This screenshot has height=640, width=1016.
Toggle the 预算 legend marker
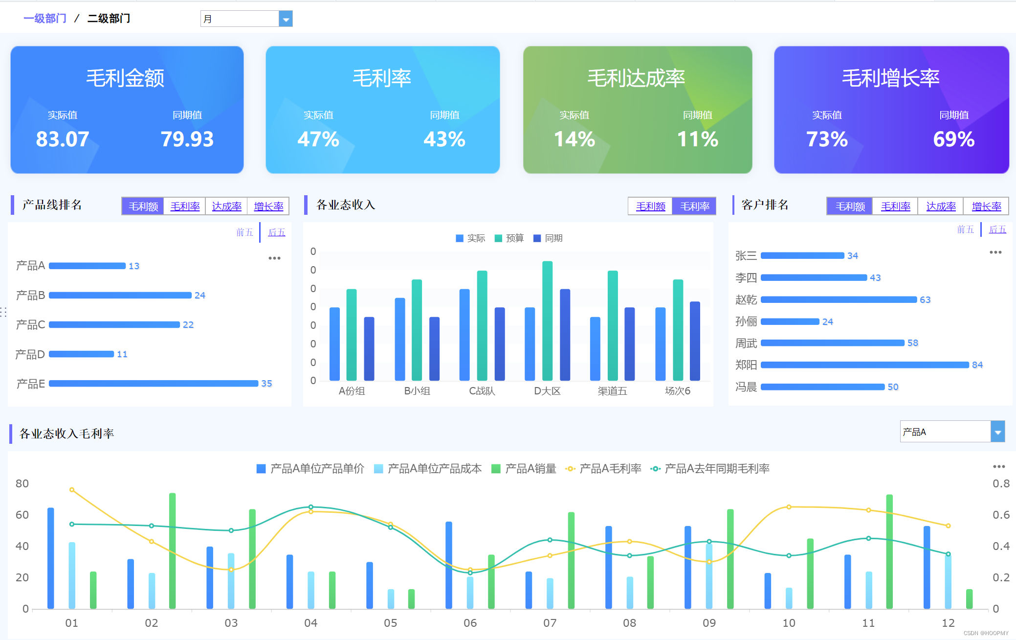[499, 238]
